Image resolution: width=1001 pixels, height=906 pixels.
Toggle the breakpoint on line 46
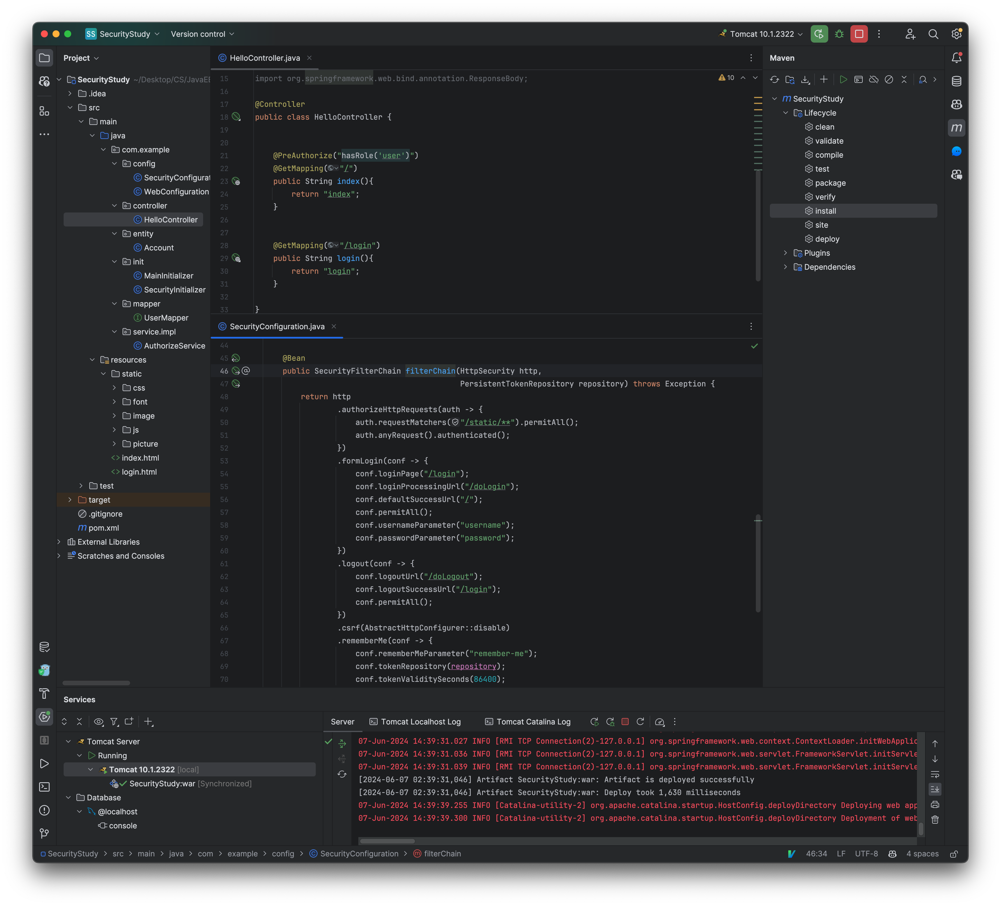[x=225, y=371]
